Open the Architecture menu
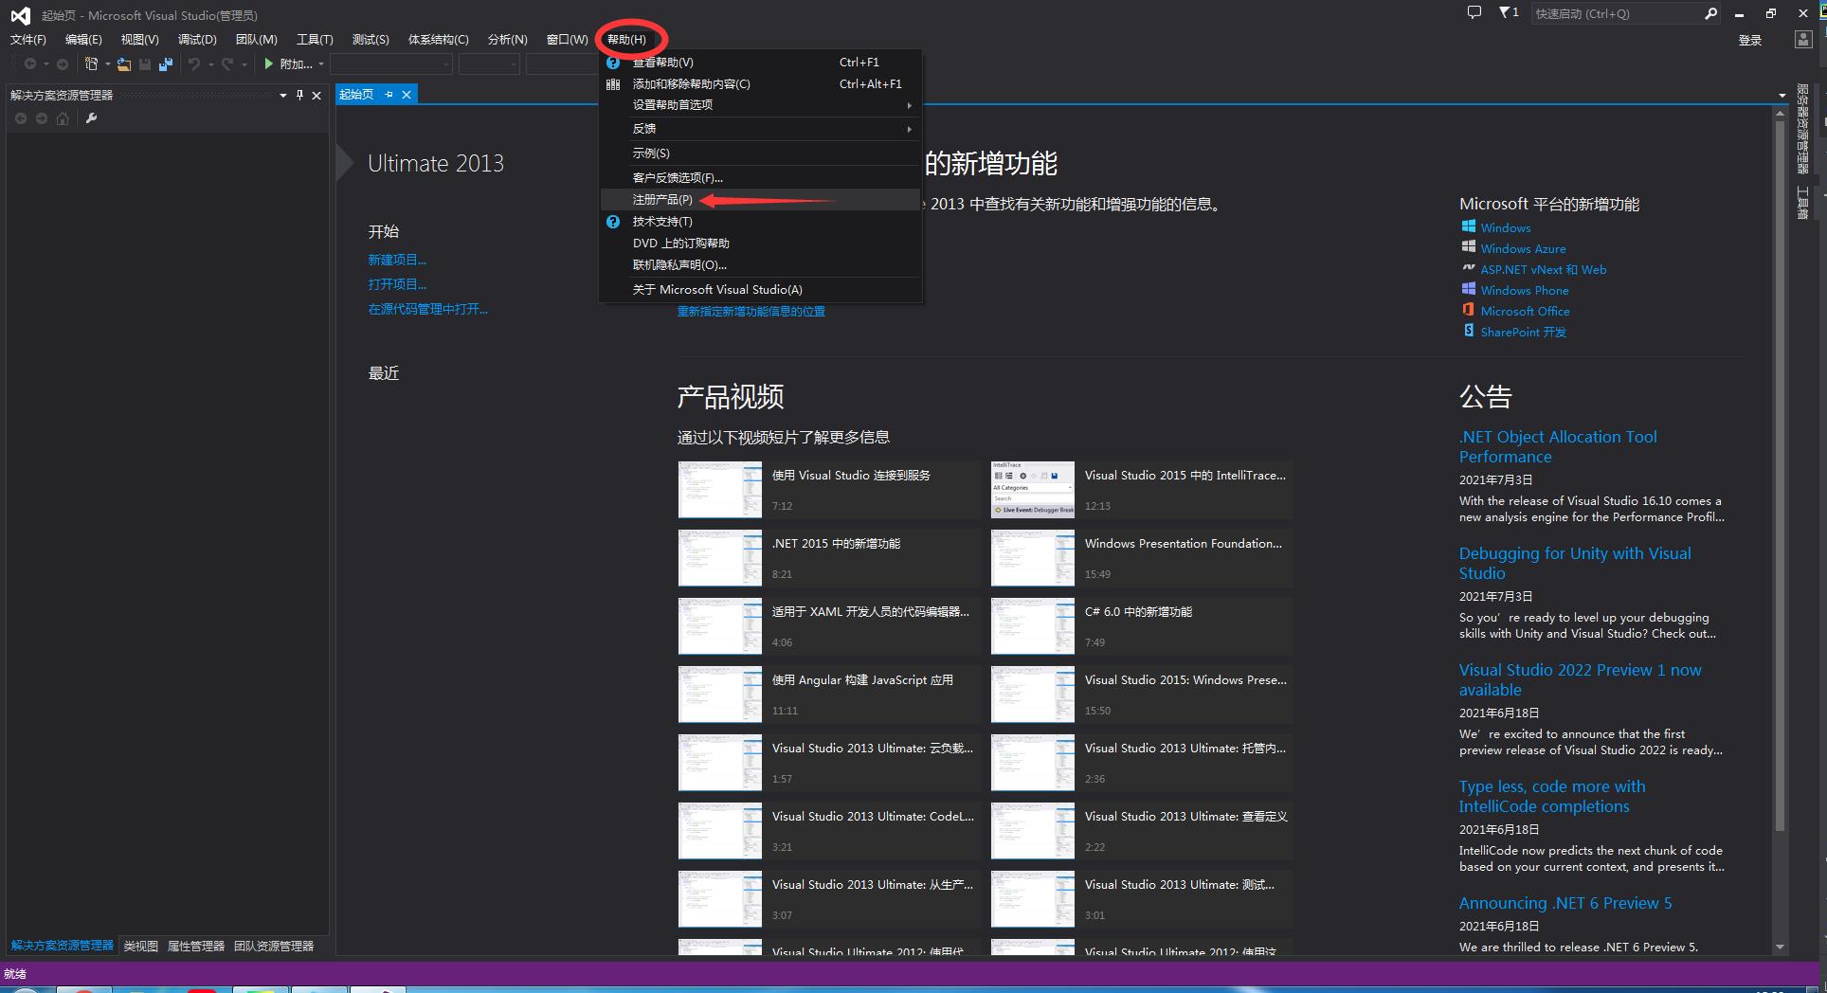This screenshot has width=1827, height=993. (x=438, y=40)
